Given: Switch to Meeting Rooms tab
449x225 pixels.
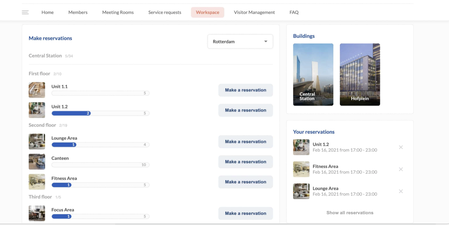Looking at the screenshot, I should tap(118, 12).
